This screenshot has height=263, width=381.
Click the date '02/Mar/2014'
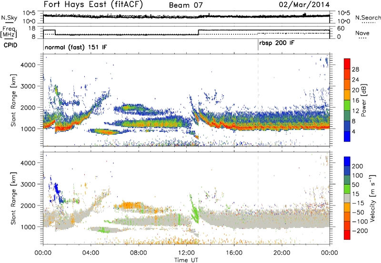(304, 5)
